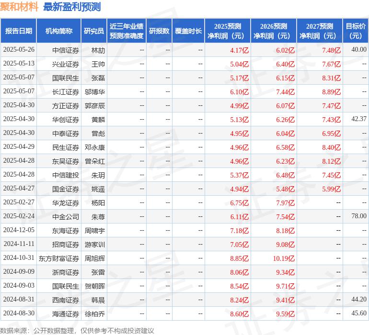Image resolution: width=369 pixels, height=335 pixels.
Task: Select analyst 周啸宇 cell
Action: [95, 231]
